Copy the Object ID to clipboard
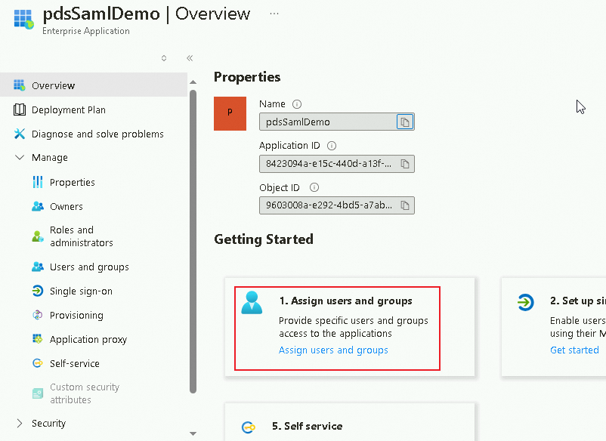The width and height of the screenshot is (606, 441). coord(405,205)
